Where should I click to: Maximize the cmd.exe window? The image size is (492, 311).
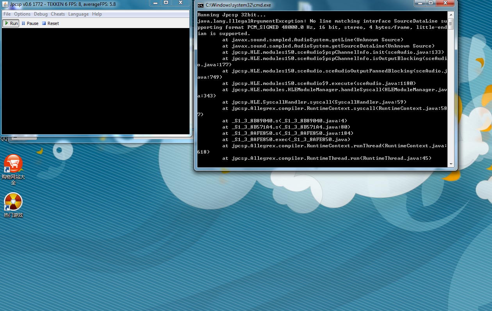[x=430, y=3]
